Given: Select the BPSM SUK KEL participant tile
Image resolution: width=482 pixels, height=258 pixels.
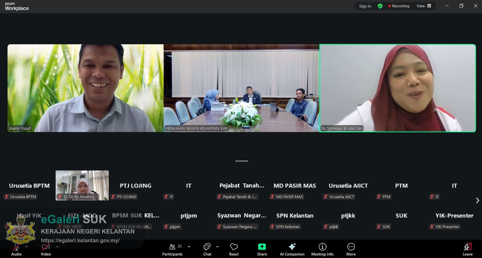Looking at the screenshot, I should pos(136,216).
